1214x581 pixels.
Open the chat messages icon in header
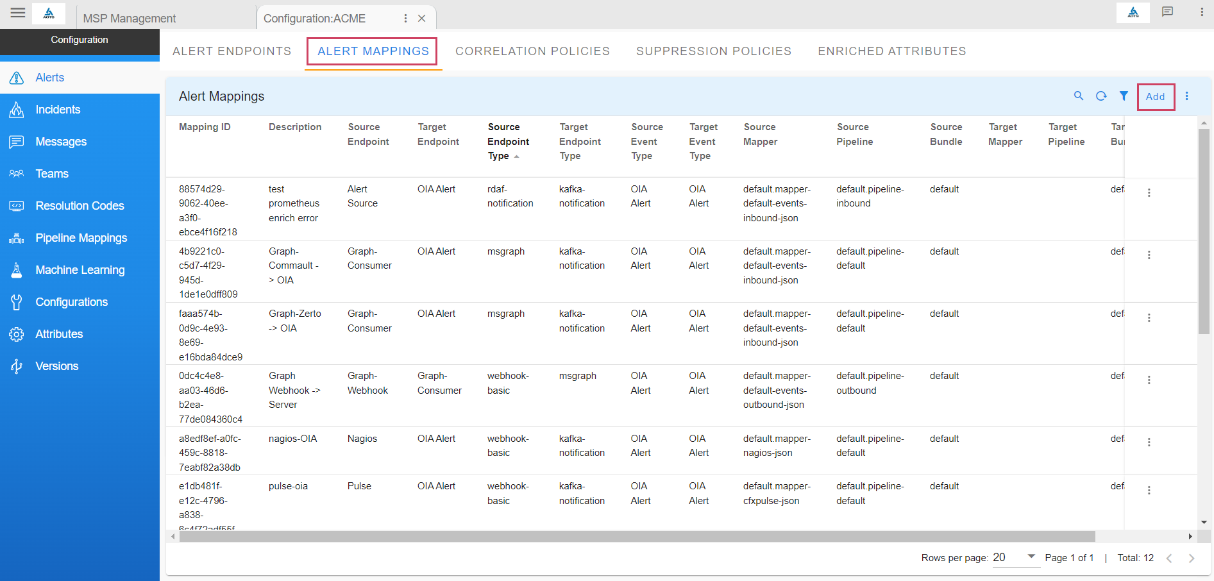tap(1167, 12)
